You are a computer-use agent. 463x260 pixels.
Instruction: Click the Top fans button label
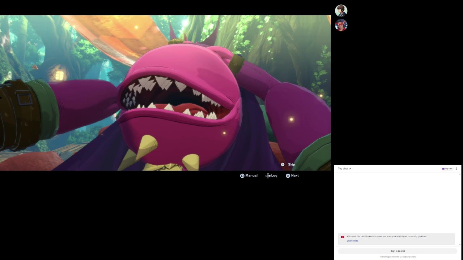tap(449, 169)
